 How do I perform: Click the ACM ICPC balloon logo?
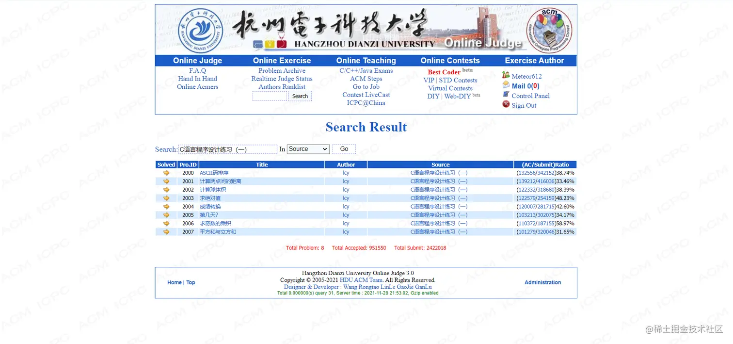pos(549,31)
